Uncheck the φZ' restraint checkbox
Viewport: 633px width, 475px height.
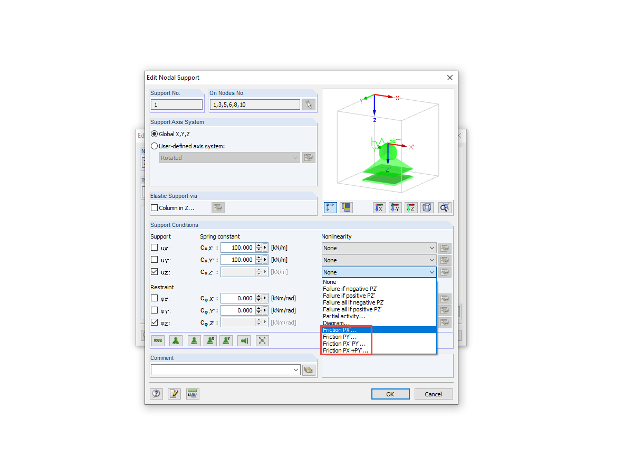point(155,322)
